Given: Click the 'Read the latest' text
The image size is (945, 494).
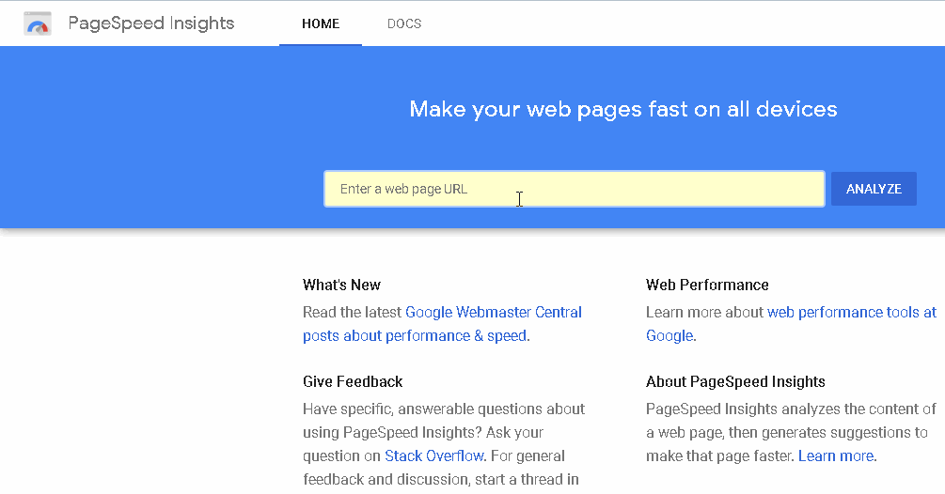Looking at the screenshot, I should [x=353, y=312].
